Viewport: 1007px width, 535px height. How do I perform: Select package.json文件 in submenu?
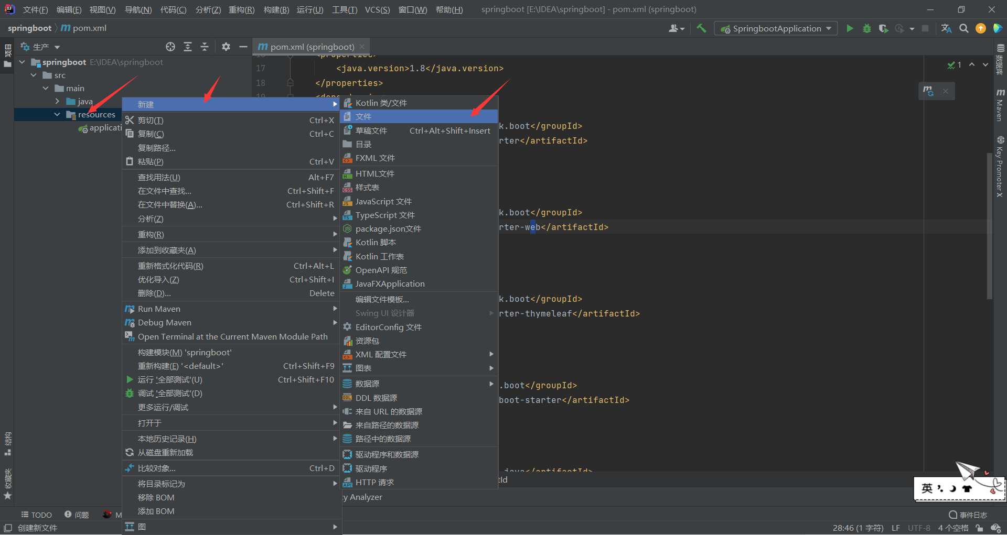(419, 228)
